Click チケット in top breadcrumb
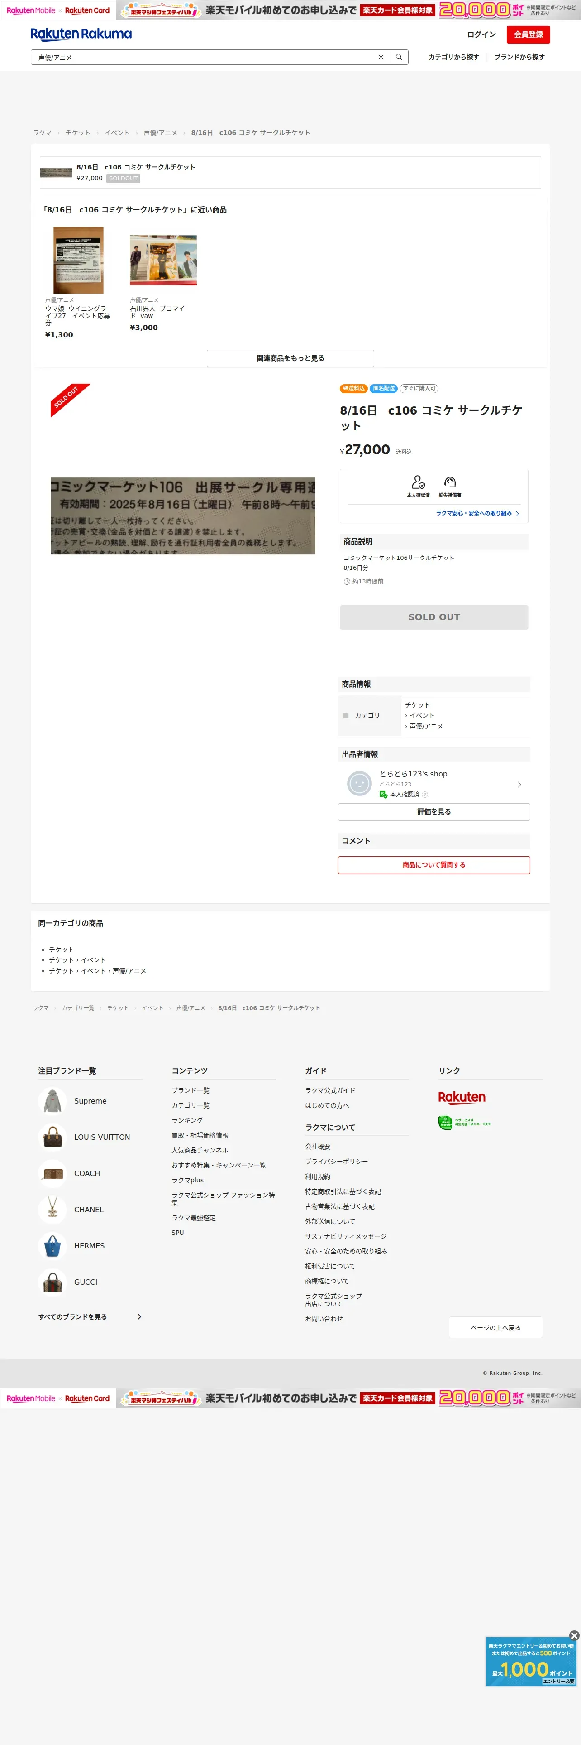 pyautogui.click(x=78, y=133)
